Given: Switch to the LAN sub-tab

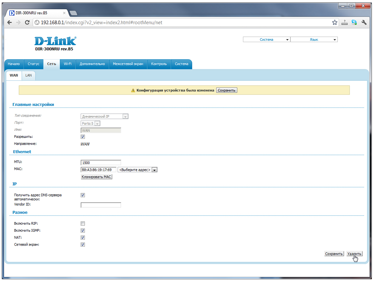Looking at the screenshot, I should pyautogui.click(x=28, y=75).
